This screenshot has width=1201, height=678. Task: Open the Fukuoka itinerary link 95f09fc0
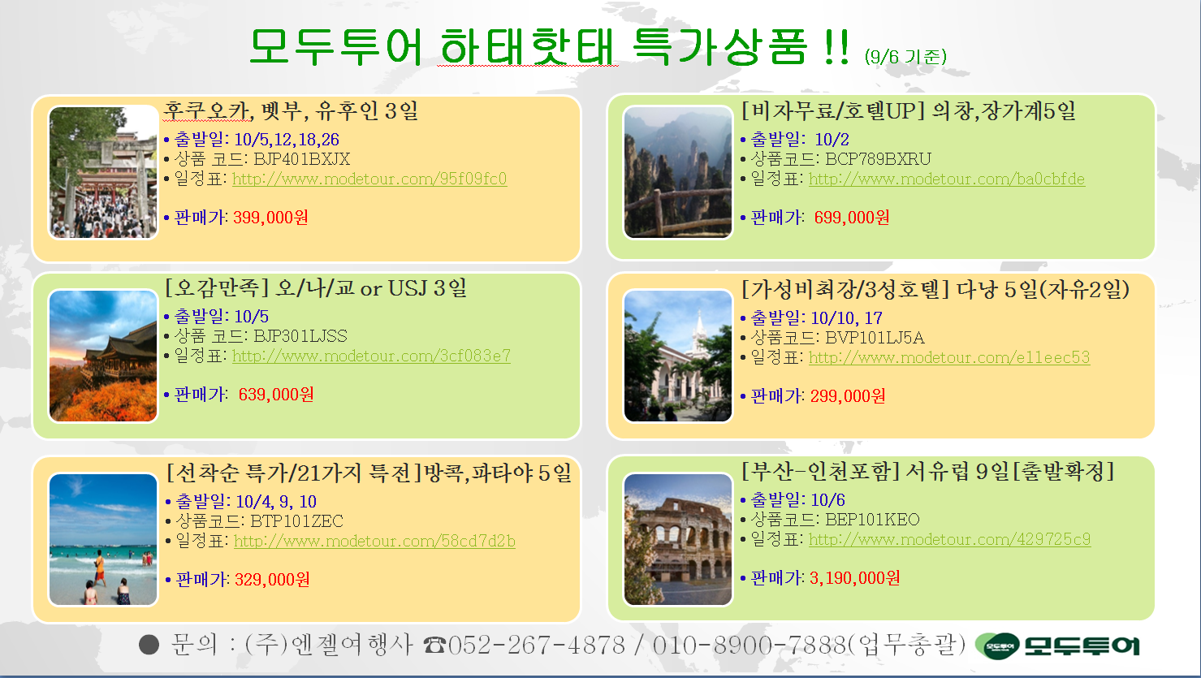(x=369, y=179)
